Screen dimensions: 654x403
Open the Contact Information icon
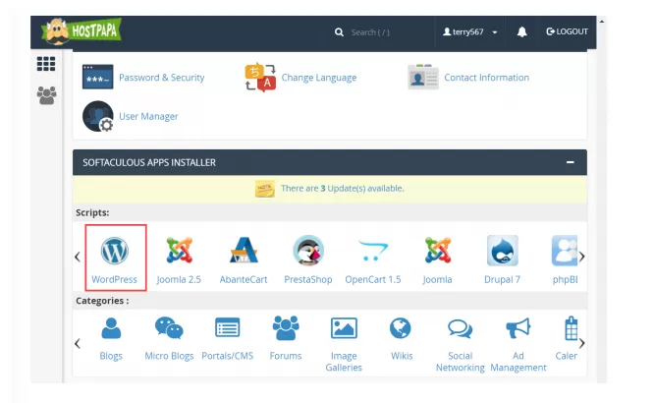423,77
